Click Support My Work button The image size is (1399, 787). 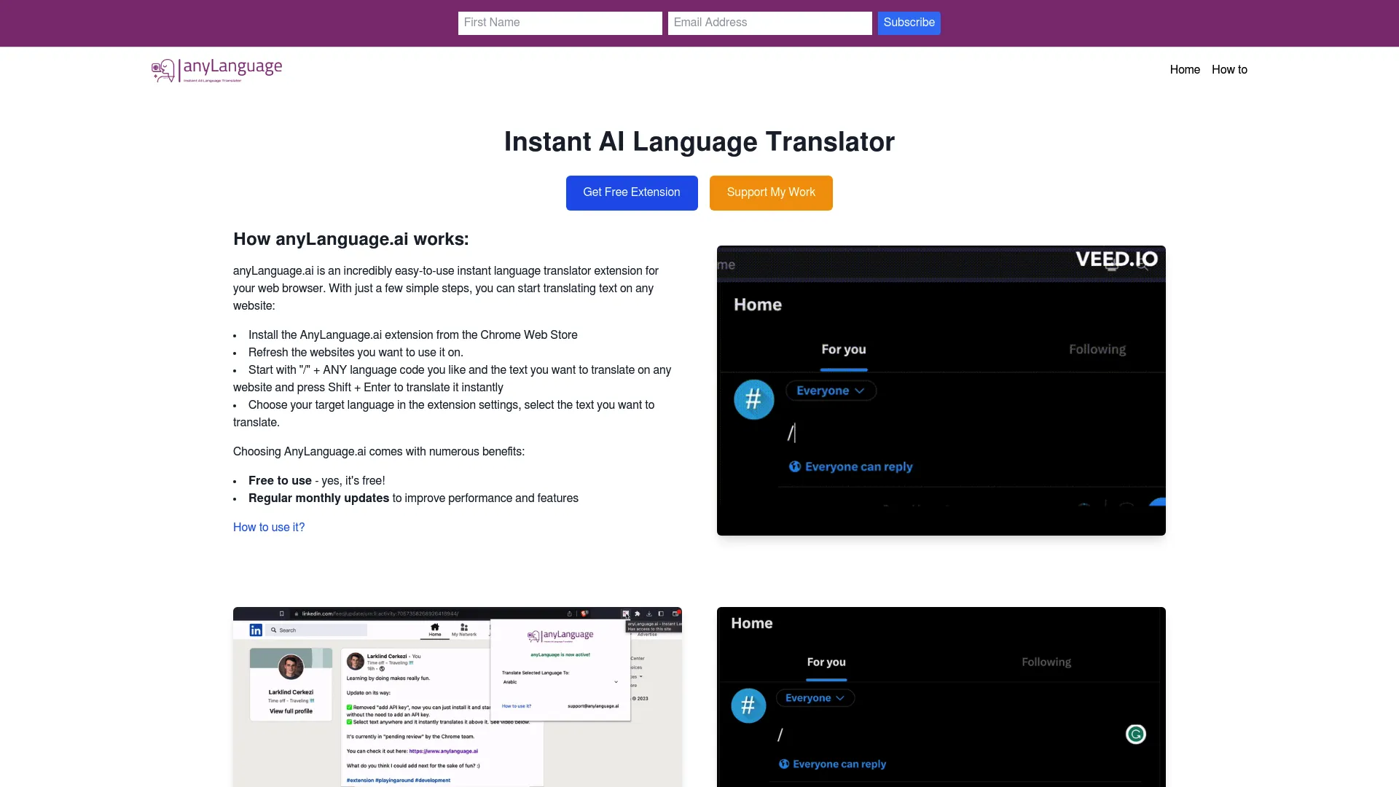(x=771, y=192)
